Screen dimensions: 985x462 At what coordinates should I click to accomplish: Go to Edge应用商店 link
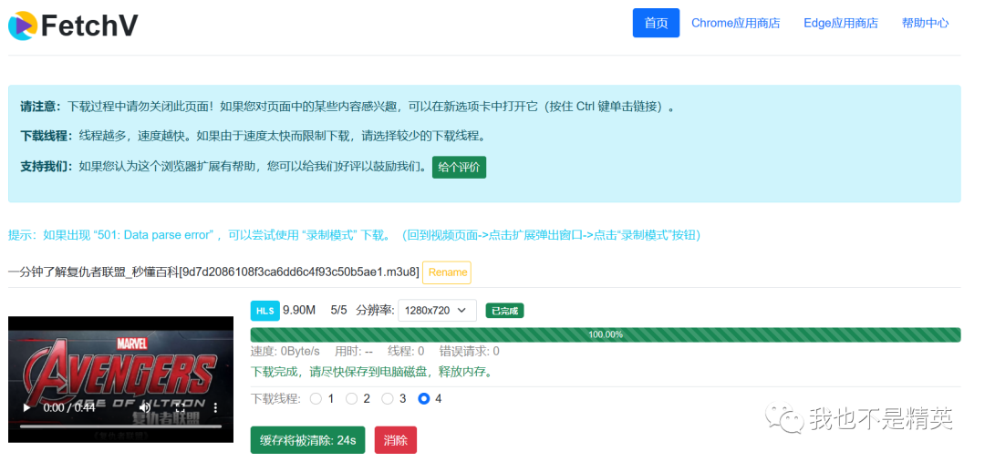(x=841, y=23)
